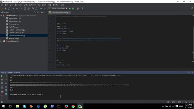This screenshot has height=109, width=194.
Task: Open Firefox from the Windows taskbar
Action: pos(66,106)
